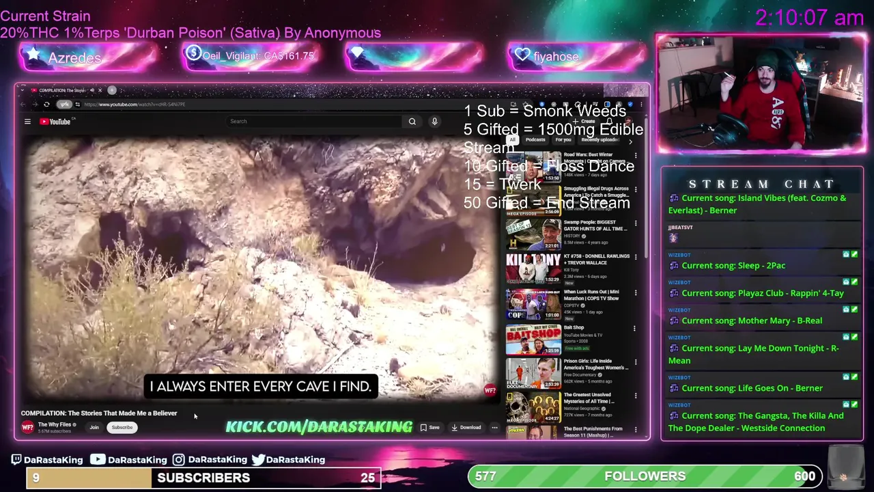The width and height of the screenshot is (874, 492).
Task: Open the YouTube hamburger guide menu
Action: pos(27,122)
